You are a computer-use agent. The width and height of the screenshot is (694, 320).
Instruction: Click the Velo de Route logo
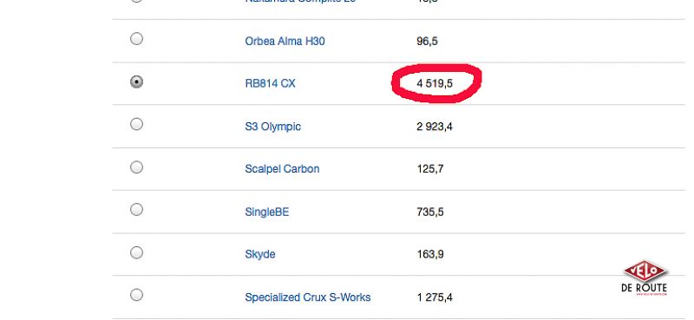coord(645,278)
